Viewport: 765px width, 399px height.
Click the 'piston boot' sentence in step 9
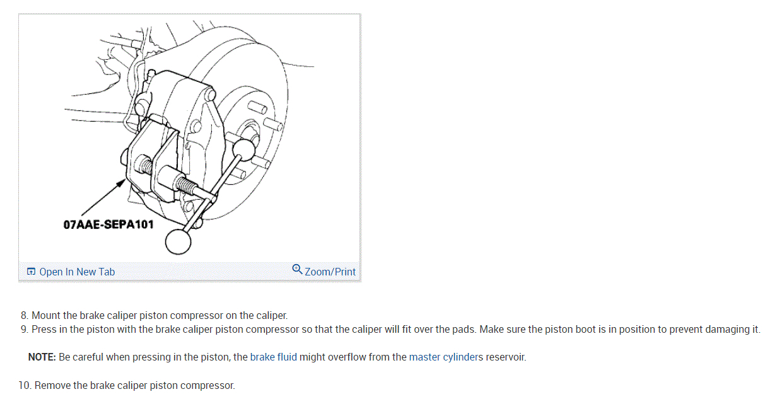click(x=629, y=329)
